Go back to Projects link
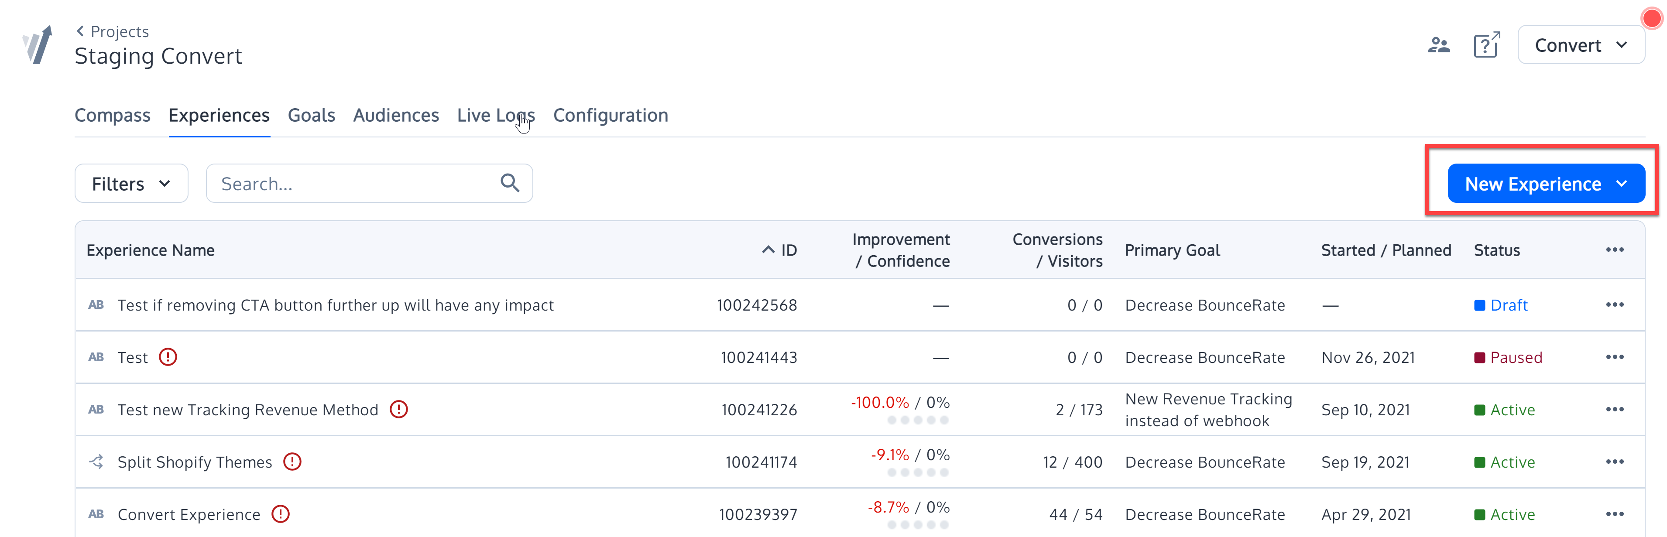1667x537 pixels. (113, 31)
